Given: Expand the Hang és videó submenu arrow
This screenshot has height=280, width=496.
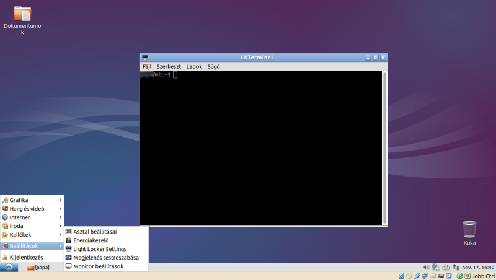Looking at the screenshot, I should [x=60, y=209].
